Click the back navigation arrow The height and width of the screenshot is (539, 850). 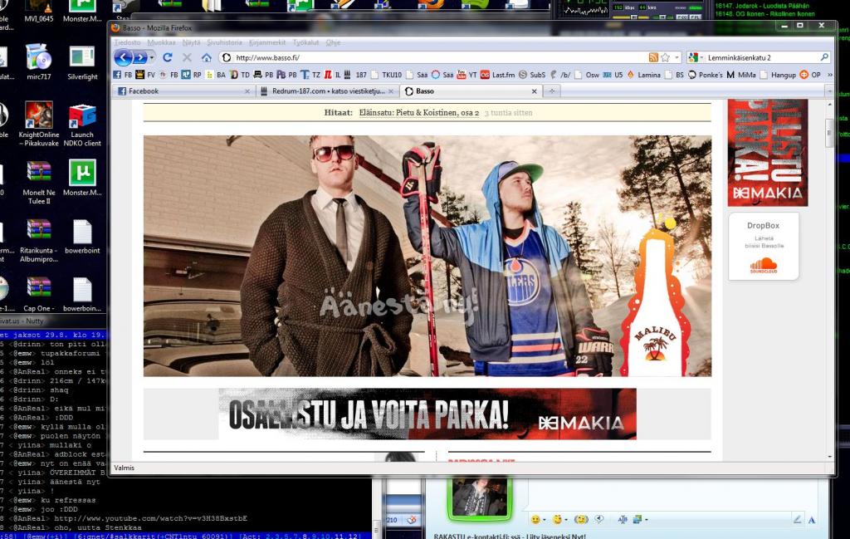[x=124, y=57]
